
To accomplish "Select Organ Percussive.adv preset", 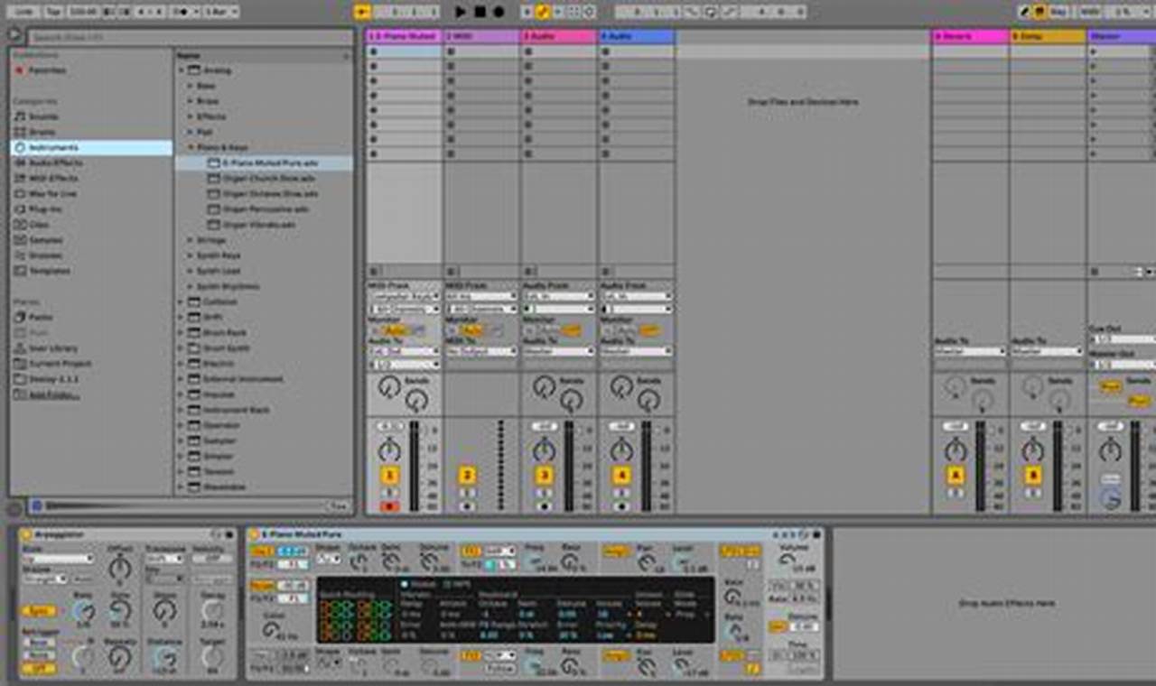I will (x=263, y=209).
